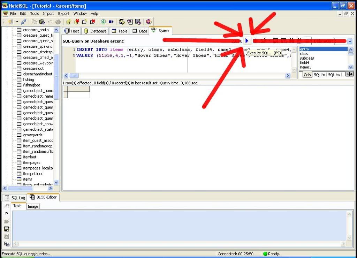357x258 pixels.
Task: Open the Window menu
Action: [80, 14]
